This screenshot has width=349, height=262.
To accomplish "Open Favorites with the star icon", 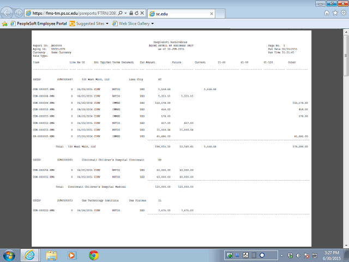I will coord(335,13).
